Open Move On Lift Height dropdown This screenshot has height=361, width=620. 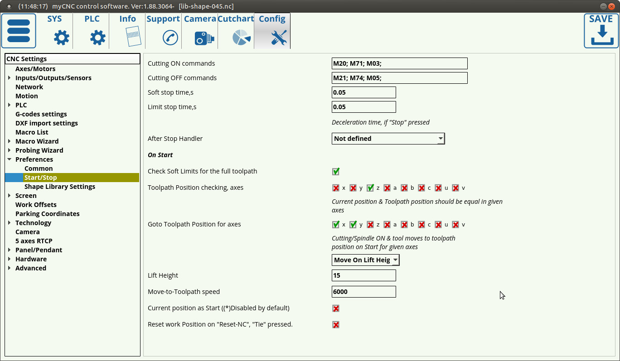(x=365, y=260)
